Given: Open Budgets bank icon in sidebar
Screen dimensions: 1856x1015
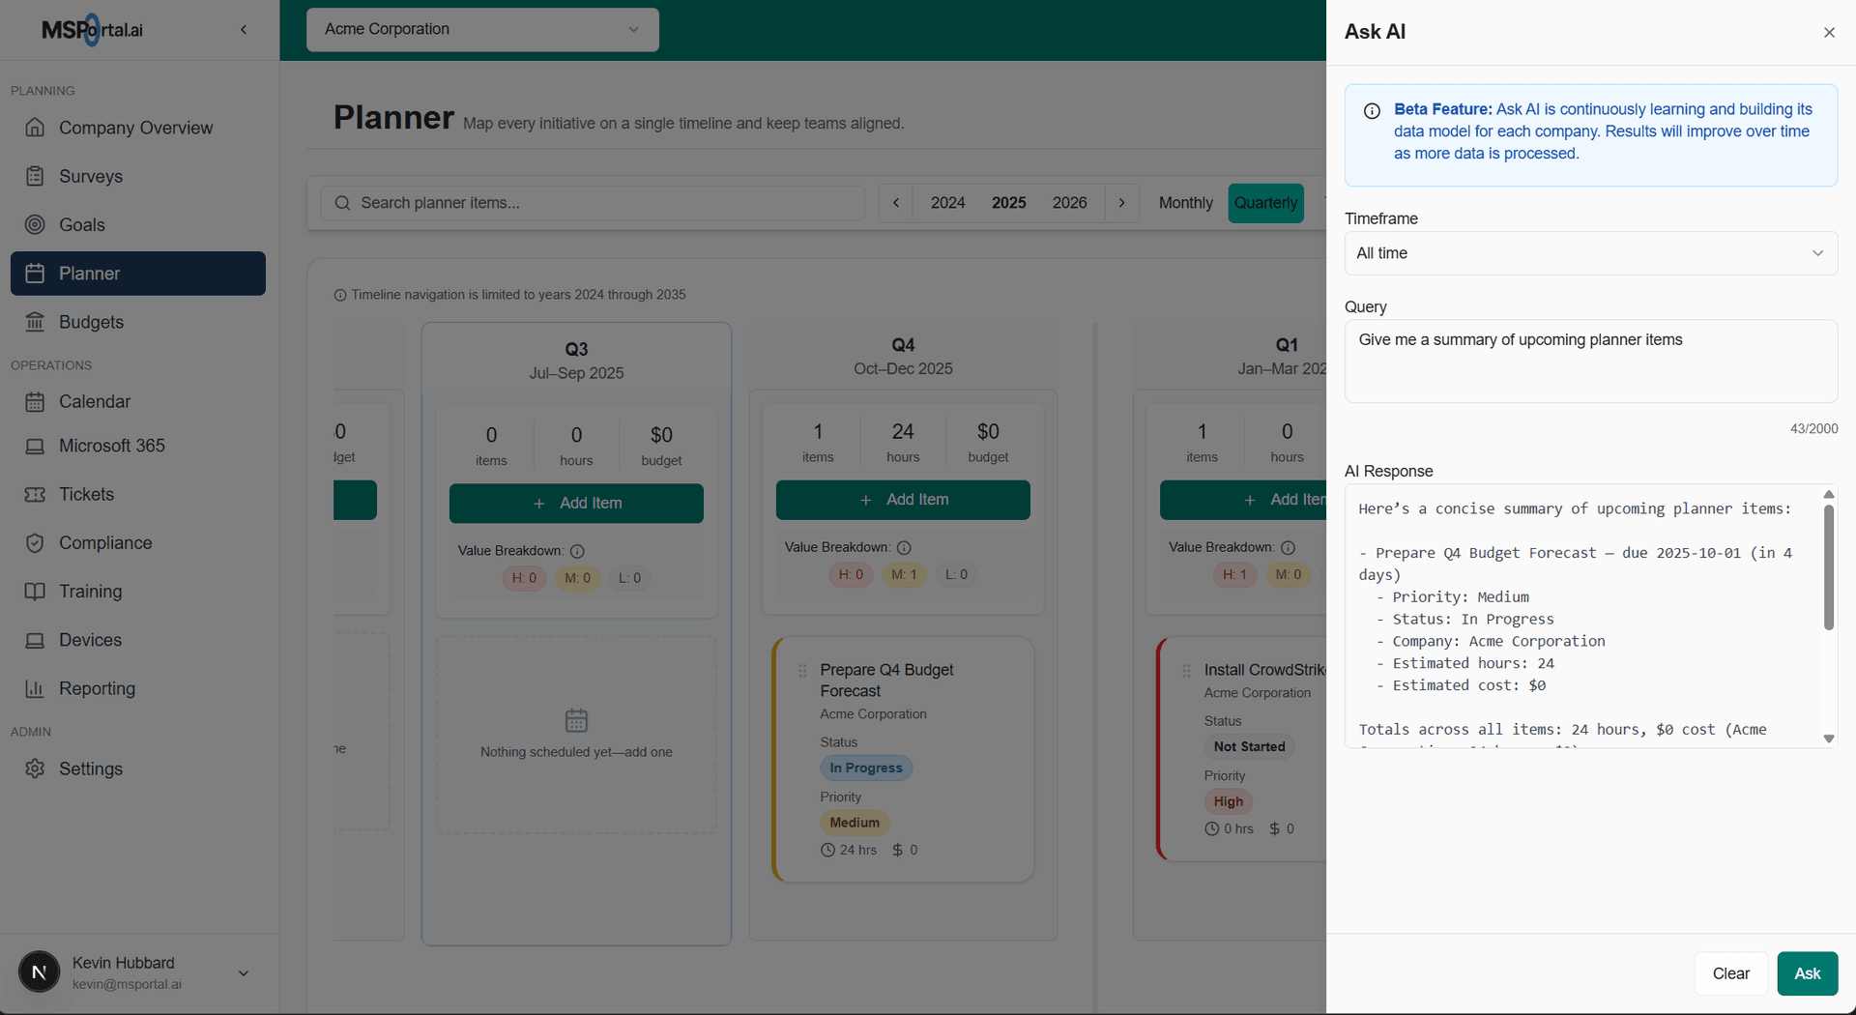Looking at the screenshot, I should pos(35,322).
